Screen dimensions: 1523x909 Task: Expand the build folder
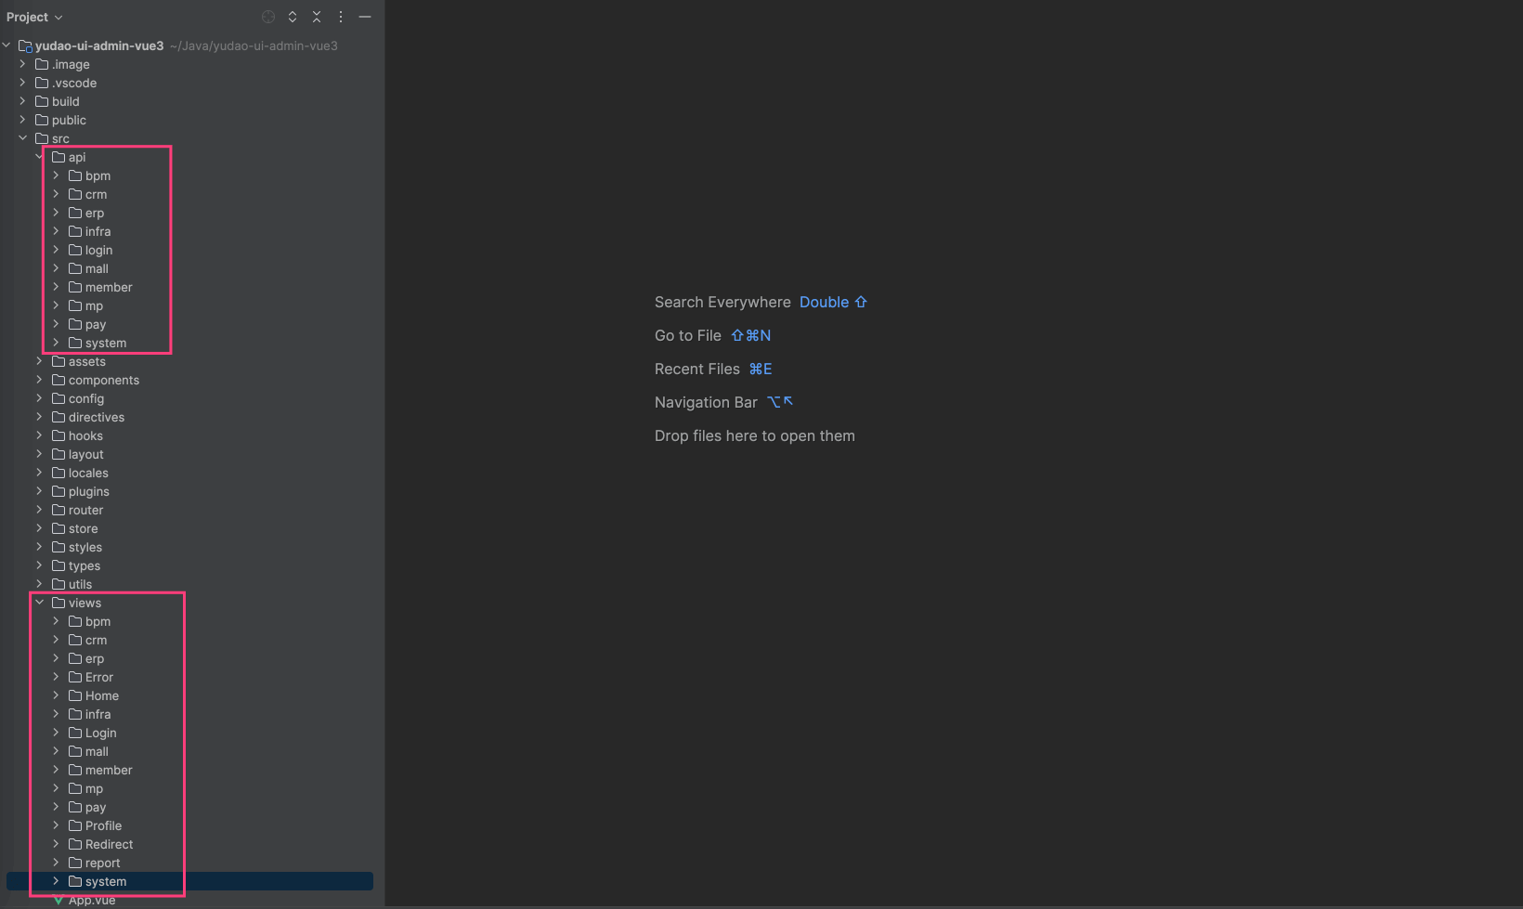[x=23, y=101]
